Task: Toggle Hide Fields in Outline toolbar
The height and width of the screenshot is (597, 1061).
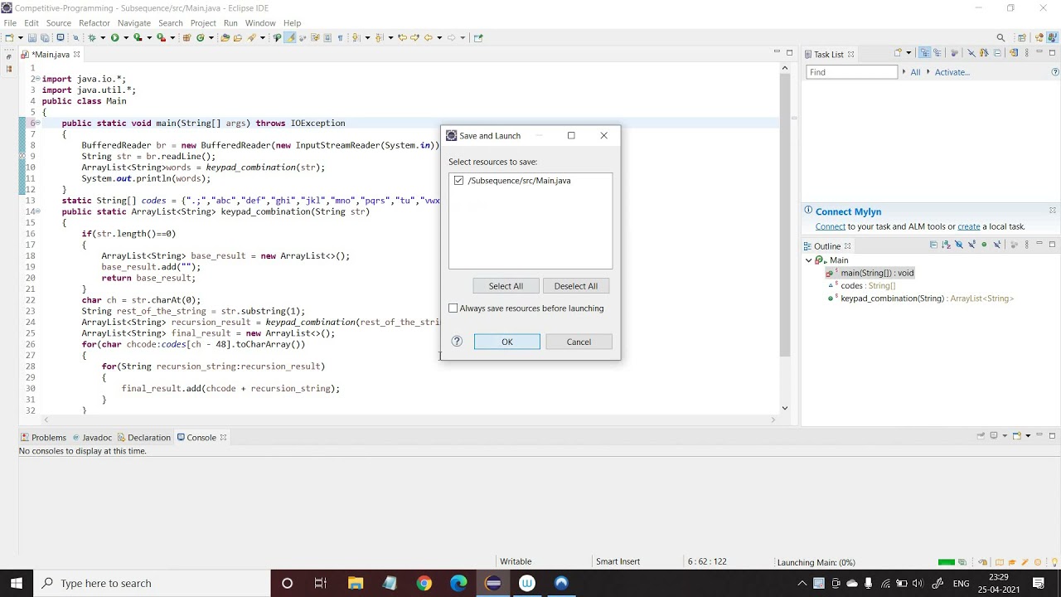Action: click(x=959, y=245)
